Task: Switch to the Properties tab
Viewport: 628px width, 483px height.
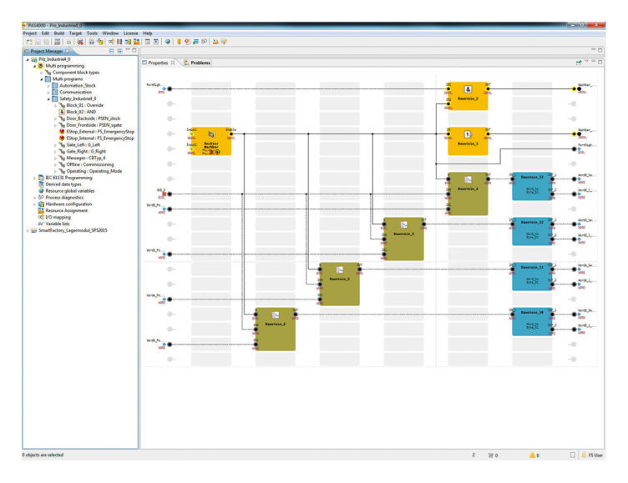Action: click(158, 63)
